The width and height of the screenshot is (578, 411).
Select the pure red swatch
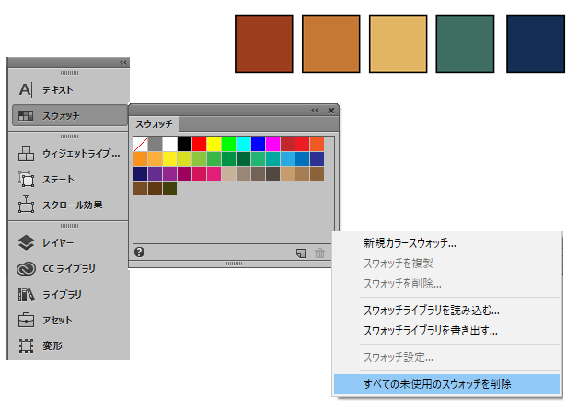click(x=200, y=145)
